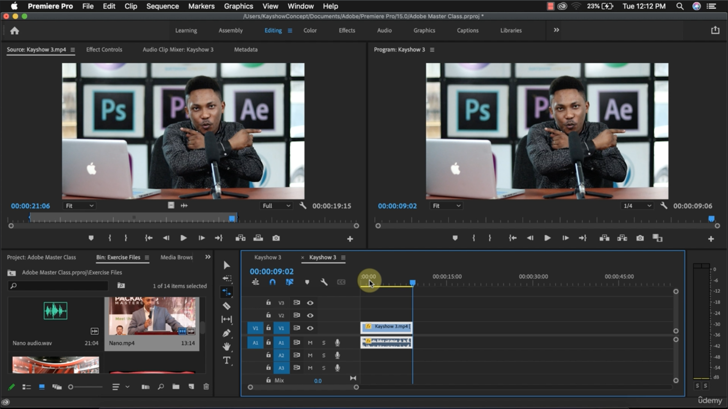Click Add Marker in Source monitor
The image size is (728, 409).
click(91, 238)
